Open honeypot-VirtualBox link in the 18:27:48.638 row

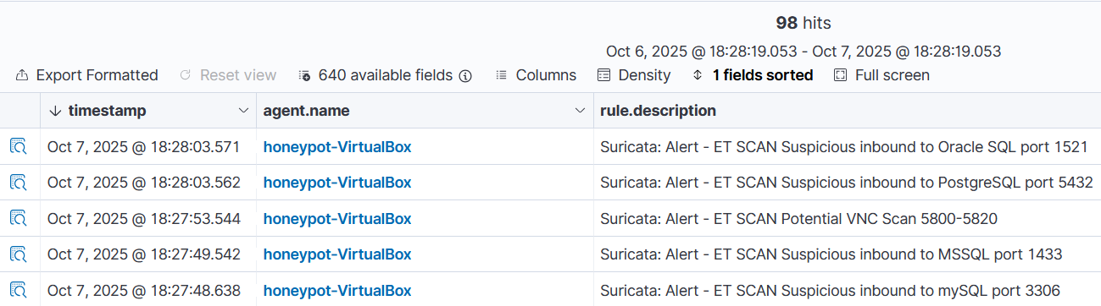click(337, 291)
